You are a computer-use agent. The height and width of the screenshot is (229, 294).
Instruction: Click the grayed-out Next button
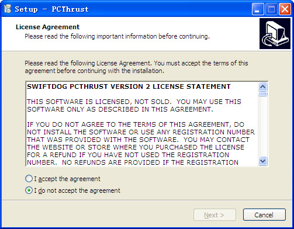tap(215, 215)
